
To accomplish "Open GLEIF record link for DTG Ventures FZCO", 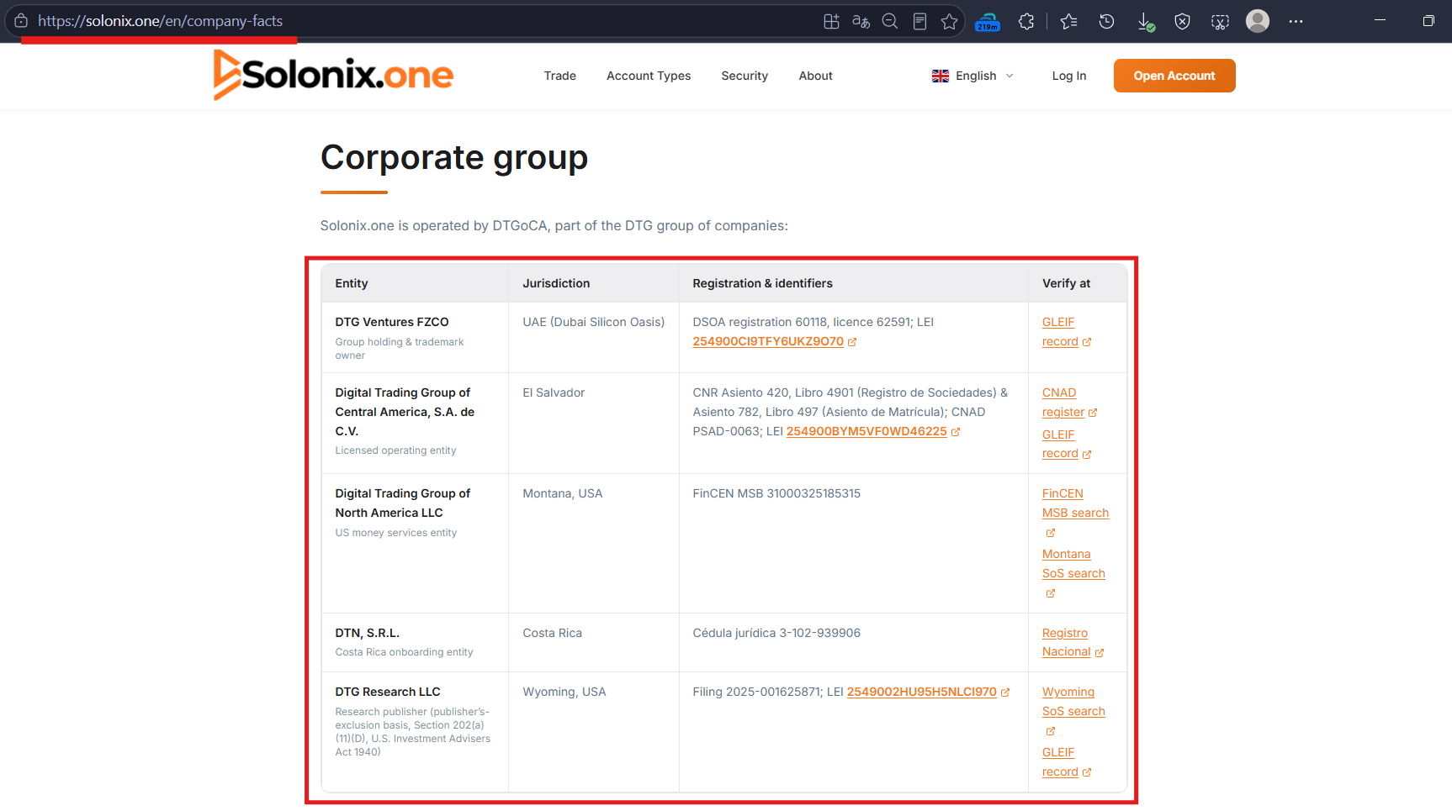I will (x=1060, y=332).
